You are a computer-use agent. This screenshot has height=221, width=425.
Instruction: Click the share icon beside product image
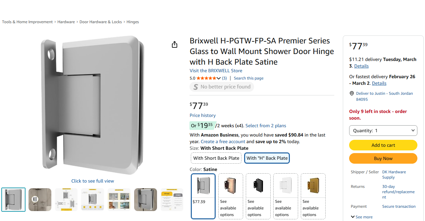coord(175,45)
